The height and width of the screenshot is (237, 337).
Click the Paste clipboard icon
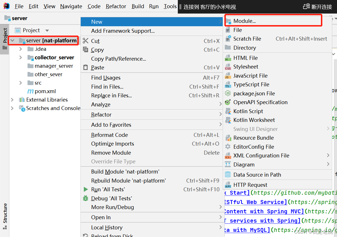coord(86,67)
